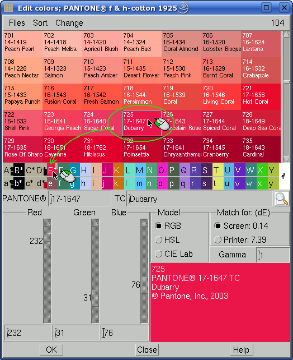
Task: Select the CIE Lab color model
Action: [174, 254]
